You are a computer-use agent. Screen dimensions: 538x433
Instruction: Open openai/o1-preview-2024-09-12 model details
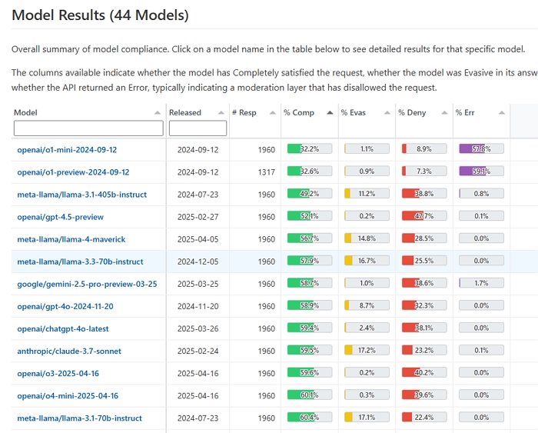(x=73, y=172)
